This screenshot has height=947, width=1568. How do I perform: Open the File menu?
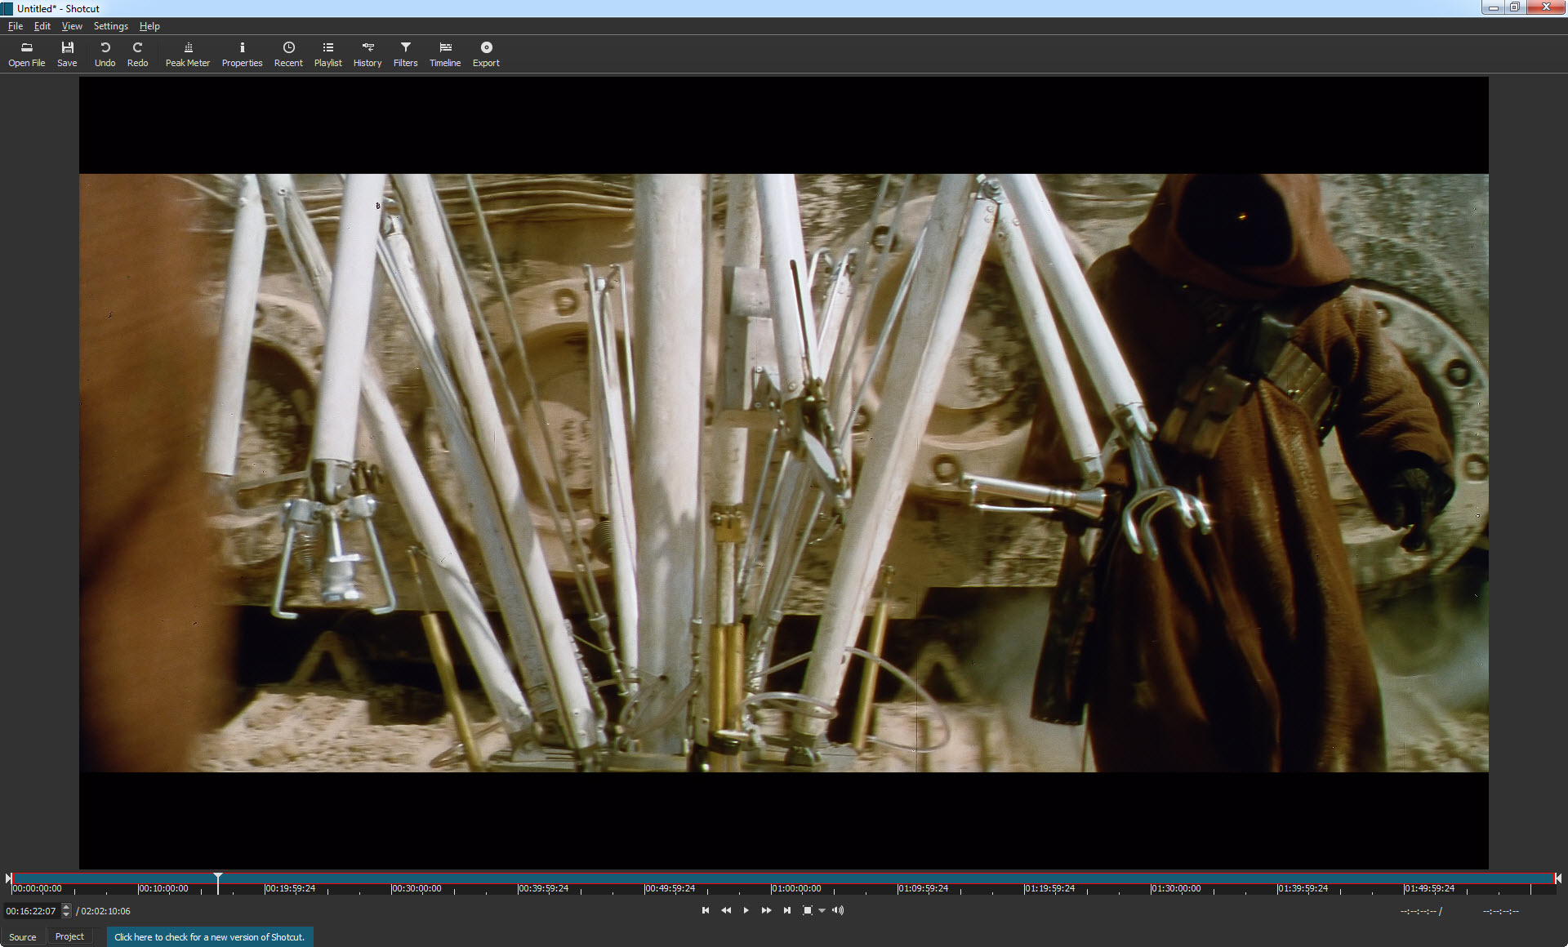tap(16, 26)
